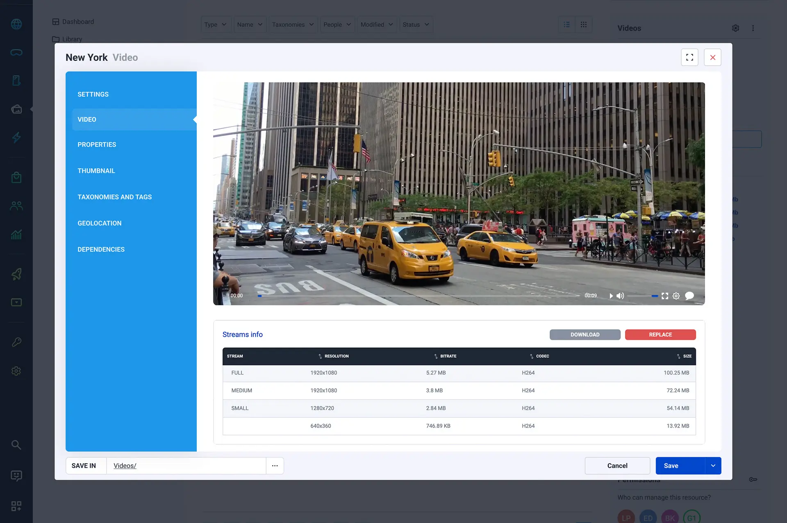Screen dimensions: 787x523
Task: Click the wrench tools icon in sidebar
Action: [x=16, y=342]
